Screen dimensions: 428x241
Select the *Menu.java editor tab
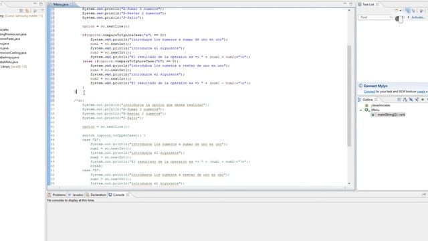pos(60,5)
